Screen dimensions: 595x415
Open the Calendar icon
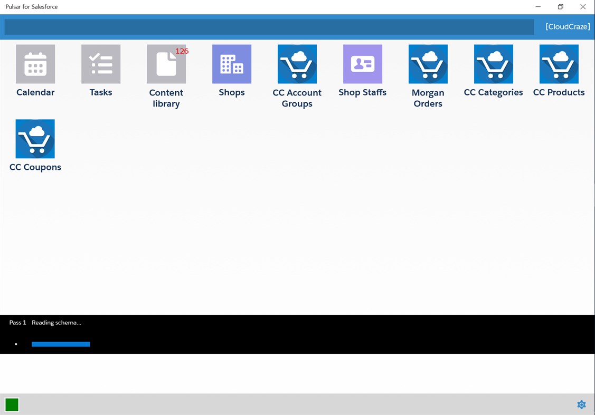coord(35,63)
